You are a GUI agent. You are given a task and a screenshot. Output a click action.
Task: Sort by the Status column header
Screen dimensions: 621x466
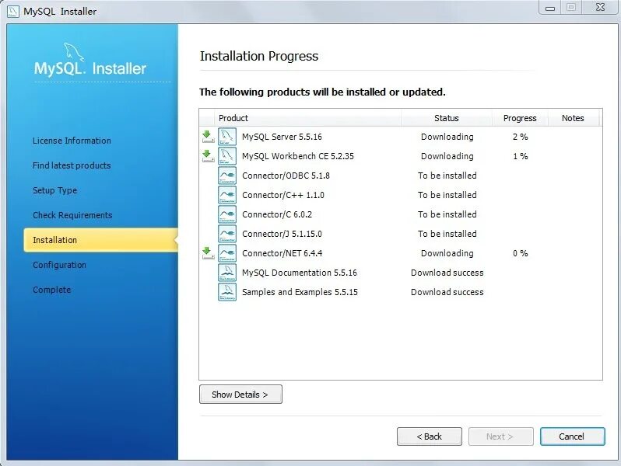point(447,118)
